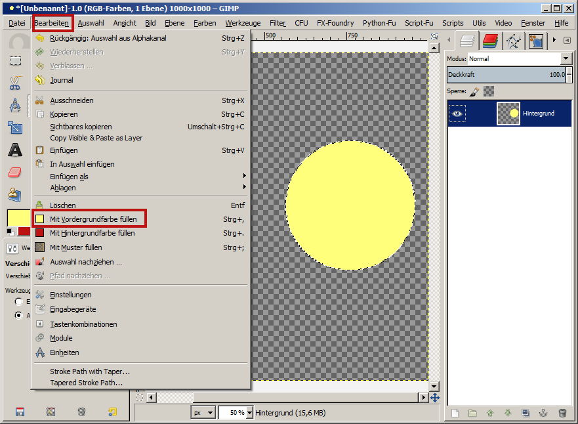This screenshot has height=424, width=578.
Task: Anchor the floating layer with the anchor icon
Action: [543, 413]
